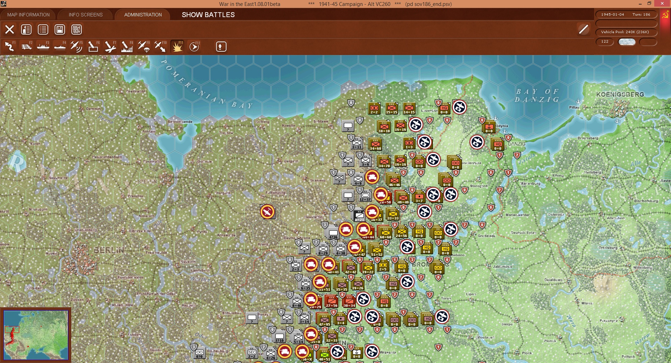Activate F9 air transport parachute mode

pos(144,46)
